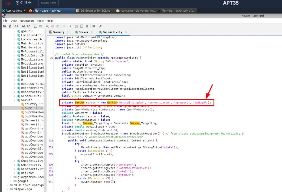Navigate back using the left arrow icon

[64, 26]
